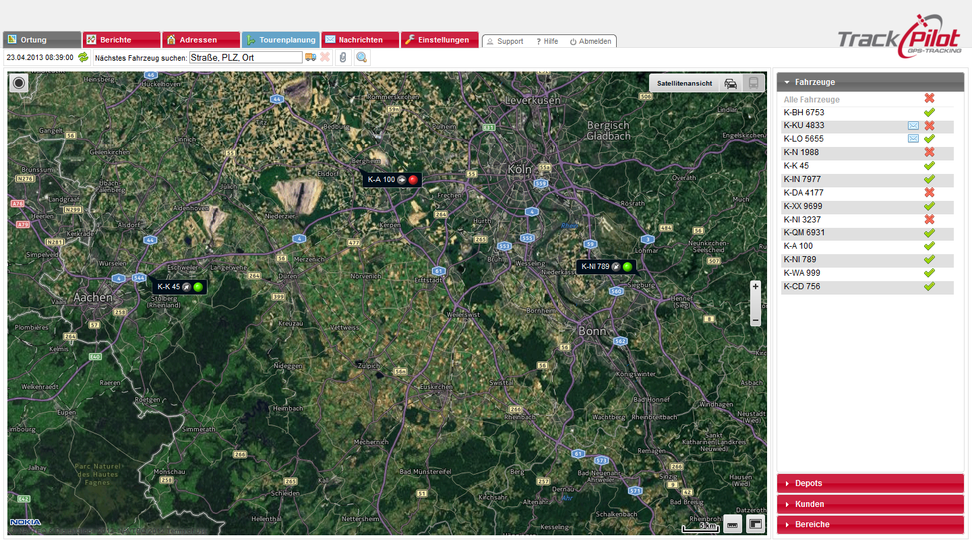The image size is (972, 542).
Task: Refresh vehicle positions with green arrows icon
Action: 84,57
